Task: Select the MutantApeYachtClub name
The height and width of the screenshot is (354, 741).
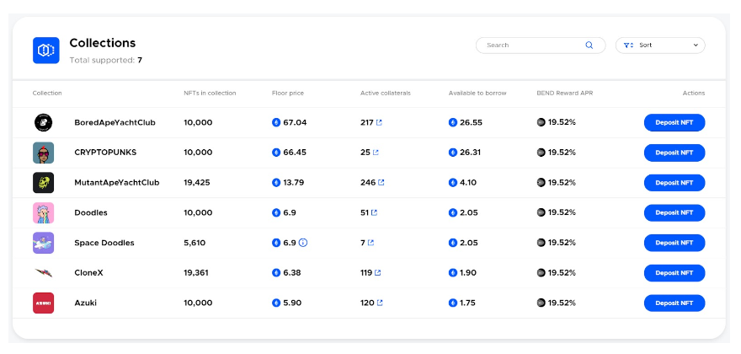Action: point(117,183)
